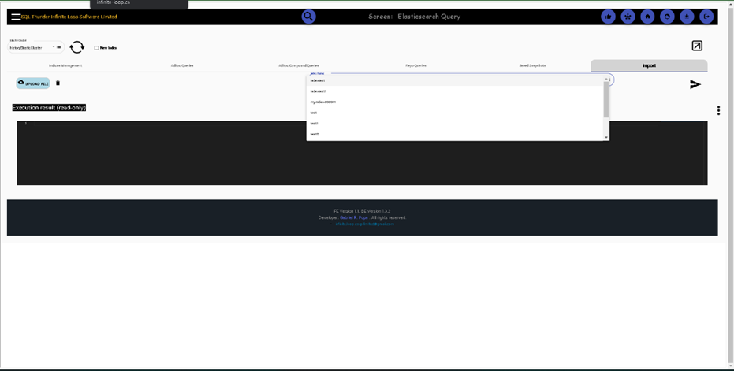Click the download arrow icon
734x371 pixels.
coord(687,17)
